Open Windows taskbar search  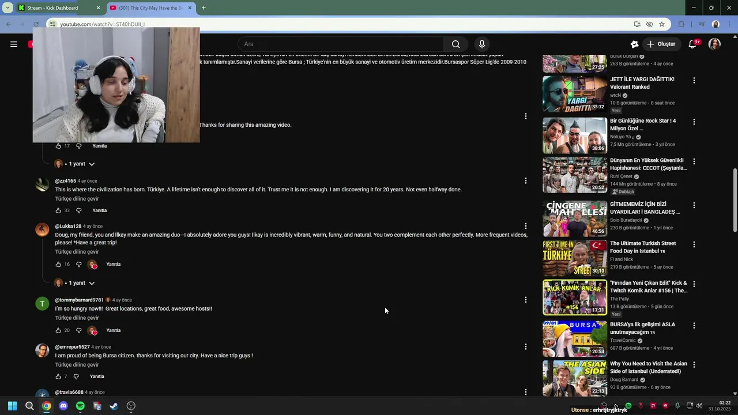pyautogui.click(x=29, y=406)
